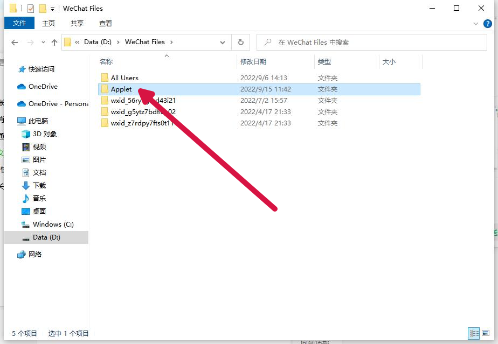Refresh the WeChat Files folder

(x=241, y=42)
